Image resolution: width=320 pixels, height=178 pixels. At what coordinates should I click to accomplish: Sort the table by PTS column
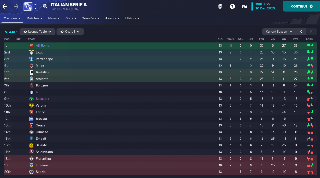296,39
